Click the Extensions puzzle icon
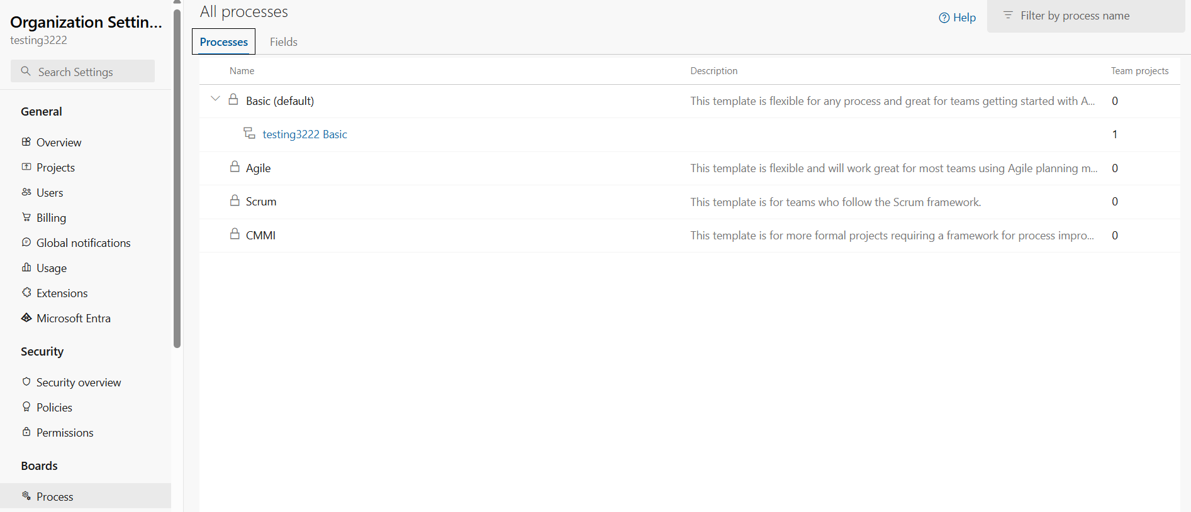This screenshot has height=512, width=1191. pyautogui.click(x=26, y=293)
